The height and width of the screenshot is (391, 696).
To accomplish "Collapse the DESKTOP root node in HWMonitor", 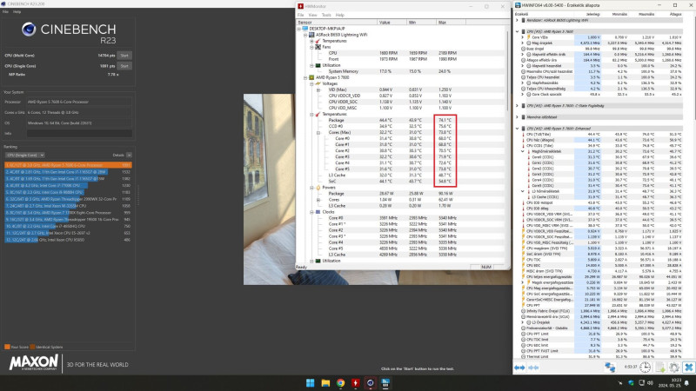I will coord(299,29).
